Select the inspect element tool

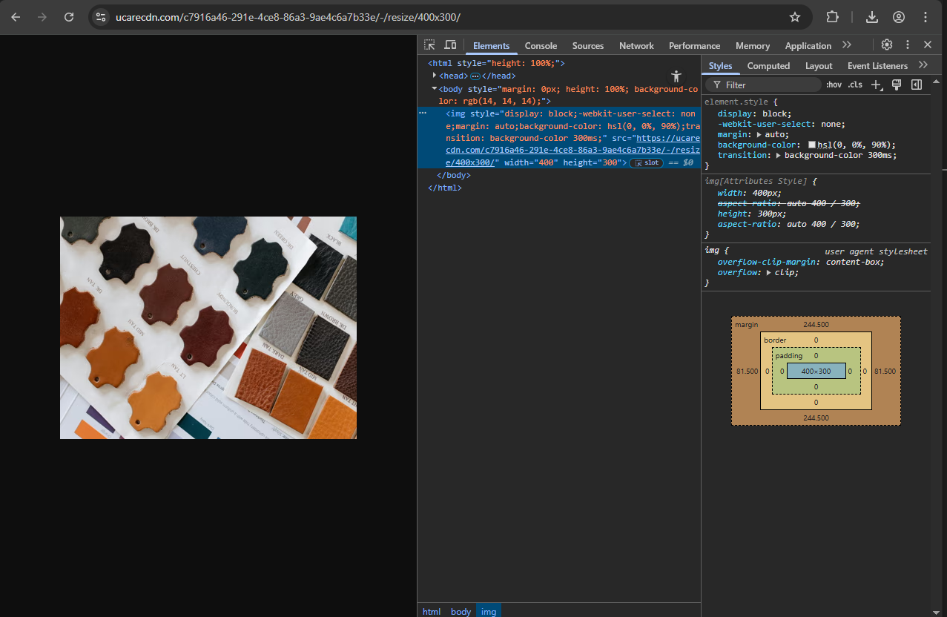[x=429, y=44]
